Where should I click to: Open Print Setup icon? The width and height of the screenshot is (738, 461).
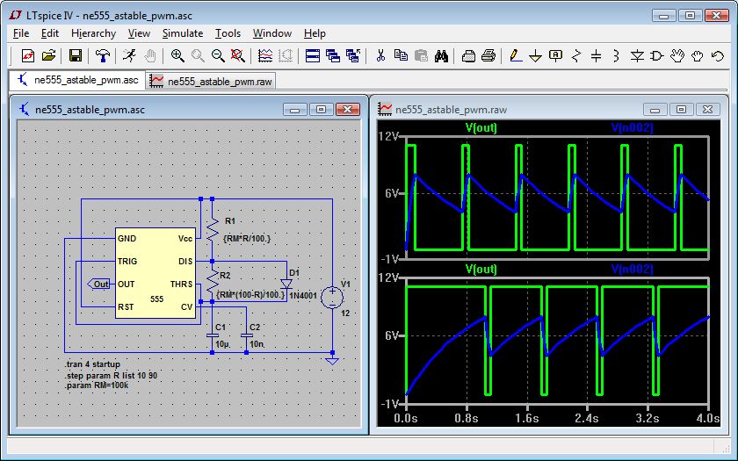pos(468,56)
